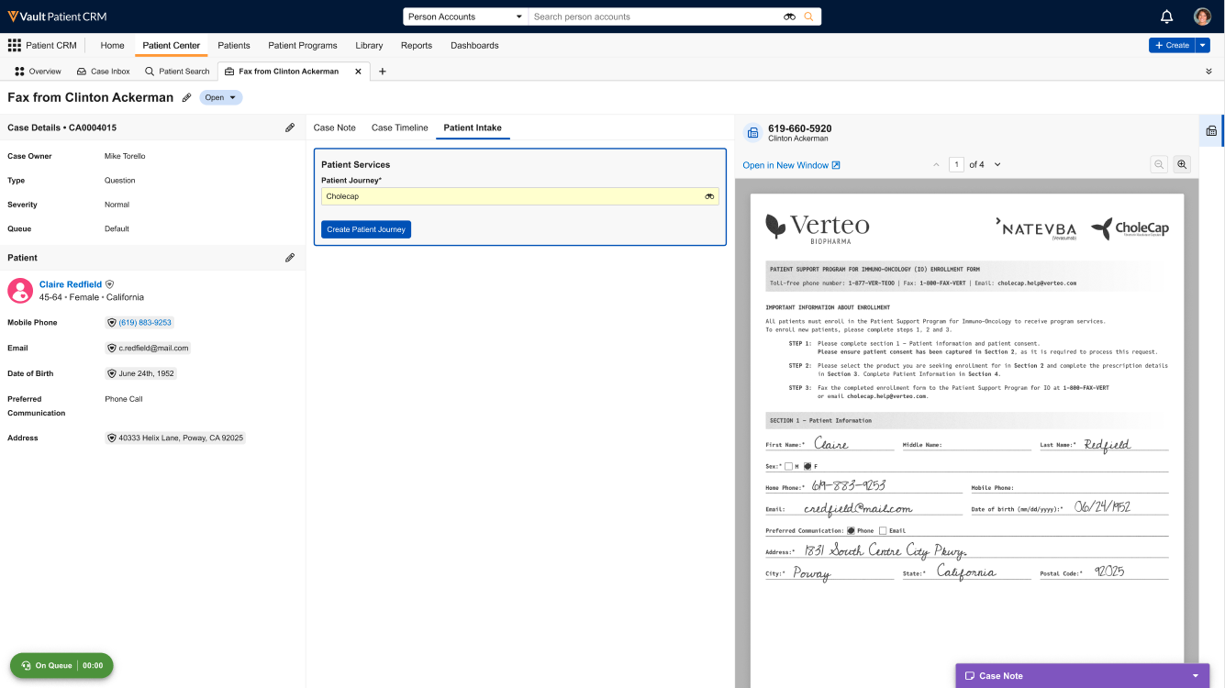
Task: Click the pencil icon beside the case title
Action: pos(187,97)
